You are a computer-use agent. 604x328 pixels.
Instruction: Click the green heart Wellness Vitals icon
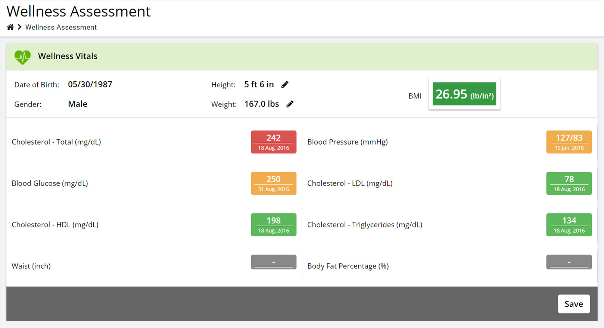(22, 57)
